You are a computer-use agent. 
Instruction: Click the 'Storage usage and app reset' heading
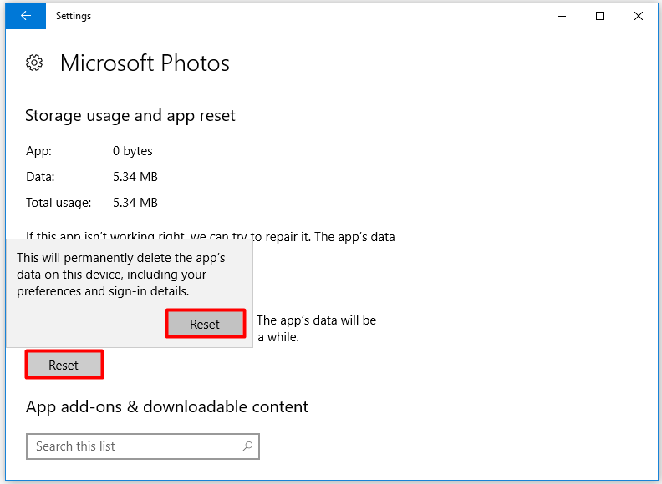point(130,115)
